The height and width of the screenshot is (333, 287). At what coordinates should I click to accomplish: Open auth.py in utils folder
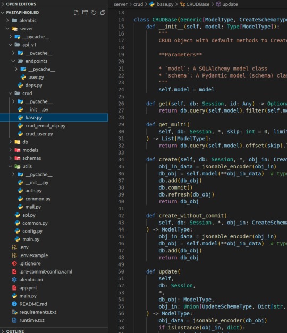coord(33,191)
